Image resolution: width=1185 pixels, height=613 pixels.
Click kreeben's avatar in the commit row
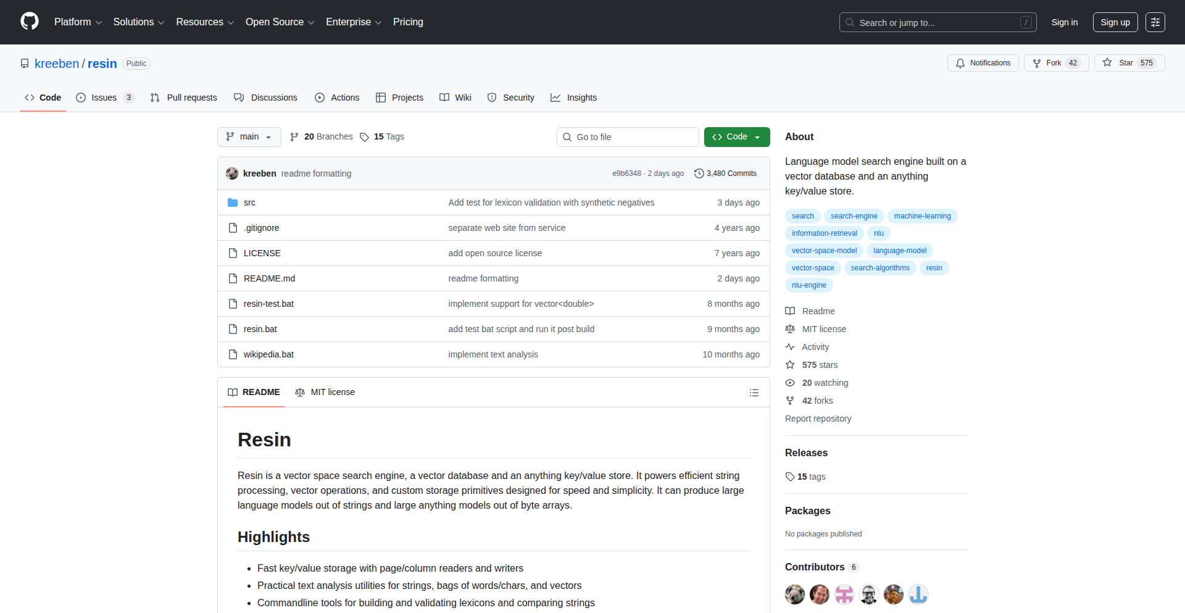pyautogui.click(x=232, y=173)
